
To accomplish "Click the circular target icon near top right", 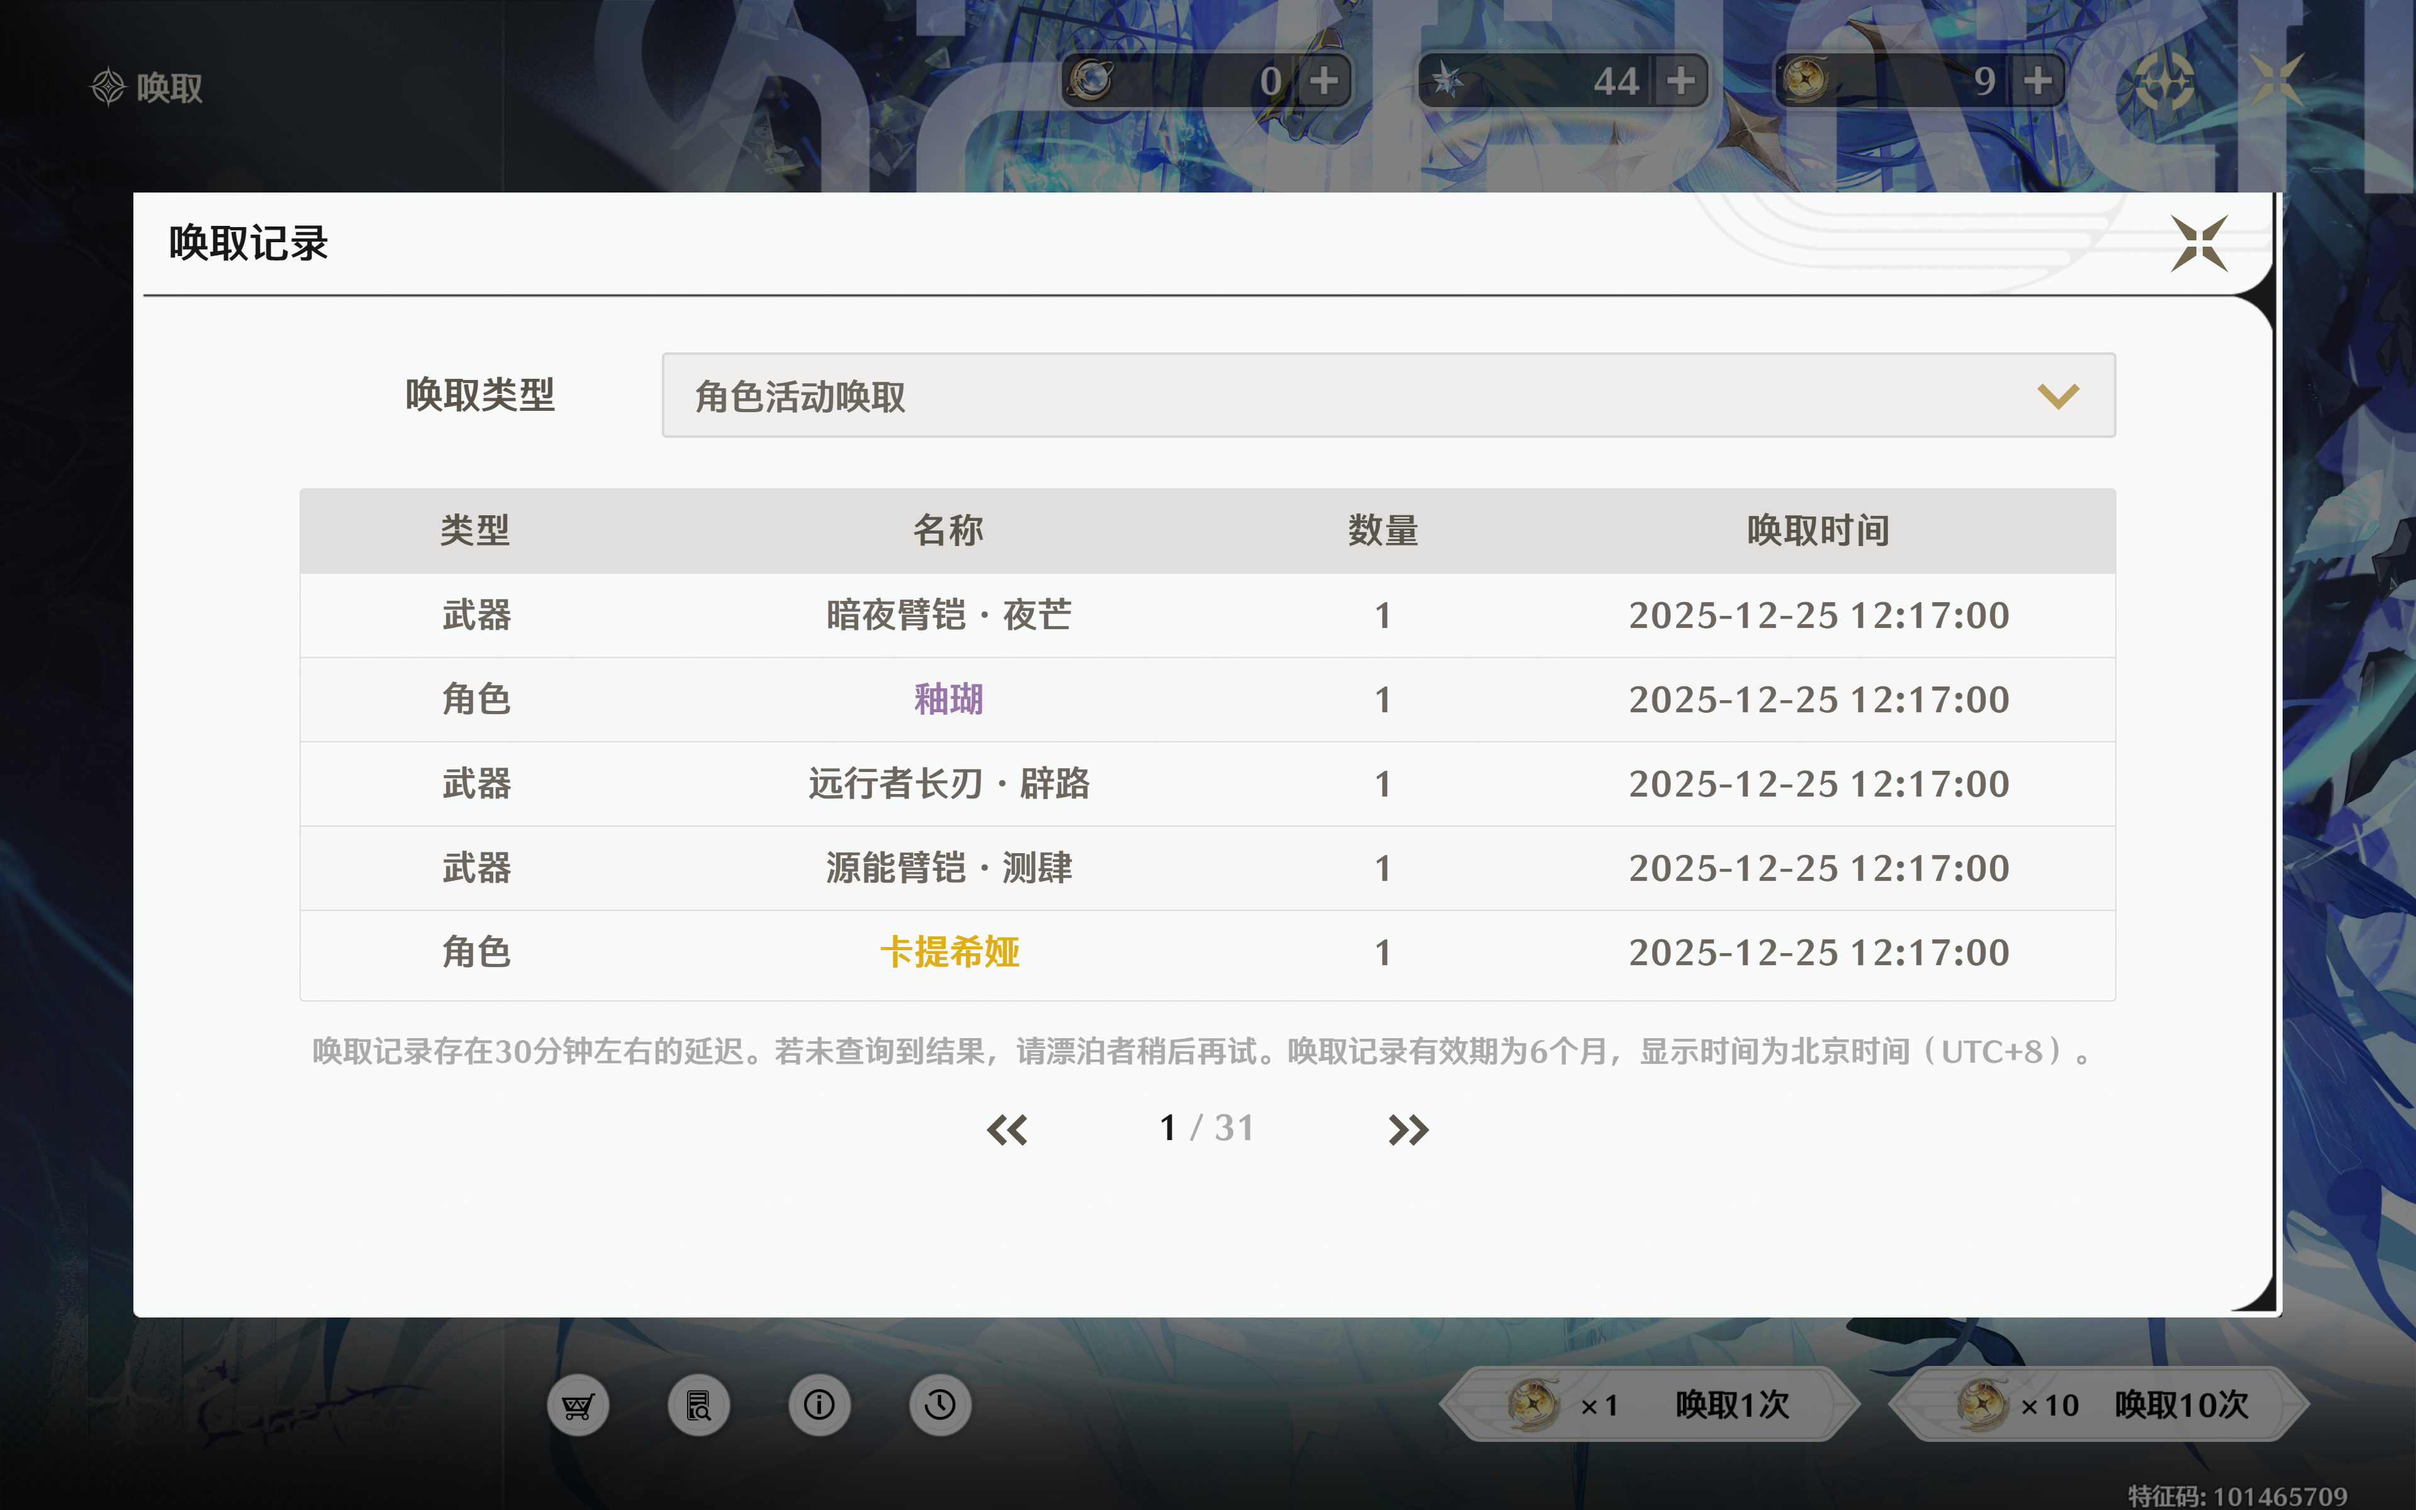I will 2164,81.
